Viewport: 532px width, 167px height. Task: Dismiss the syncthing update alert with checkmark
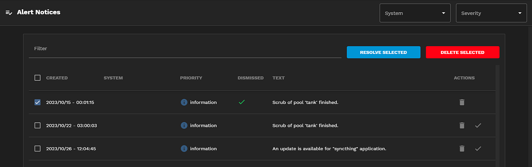point(478,148)
